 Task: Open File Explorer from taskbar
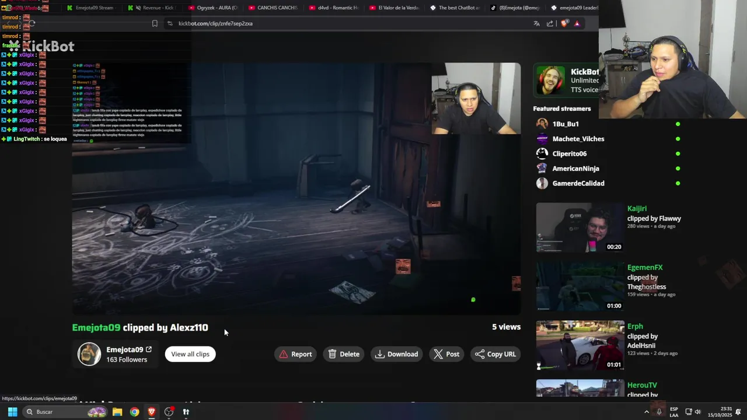pyautogui.click(x=117, y=412)
